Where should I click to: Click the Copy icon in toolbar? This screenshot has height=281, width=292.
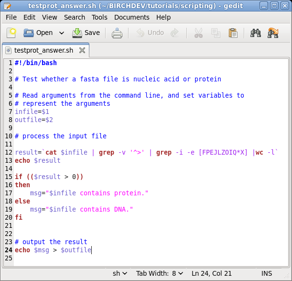click(216, 33)
